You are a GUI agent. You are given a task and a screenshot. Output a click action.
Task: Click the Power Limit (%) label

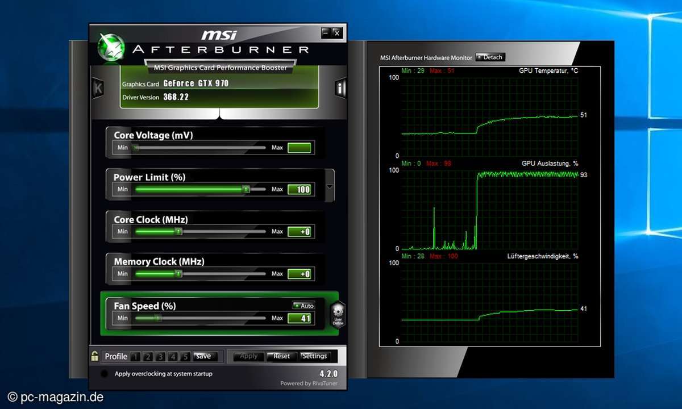pos(149,177)
